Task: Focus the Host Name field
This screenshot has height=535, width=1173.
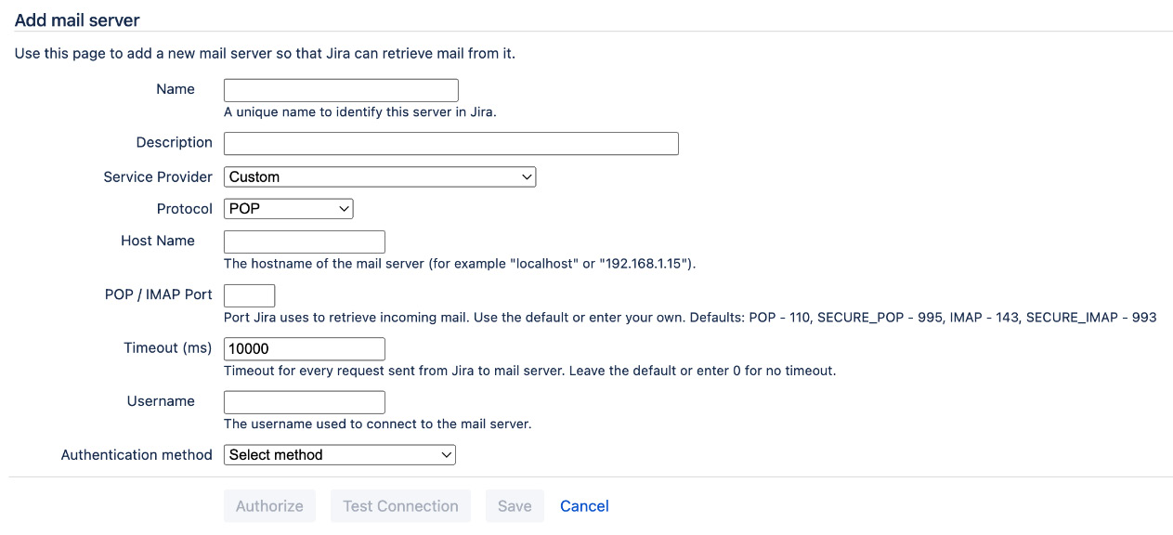Action: coord(304,241)
